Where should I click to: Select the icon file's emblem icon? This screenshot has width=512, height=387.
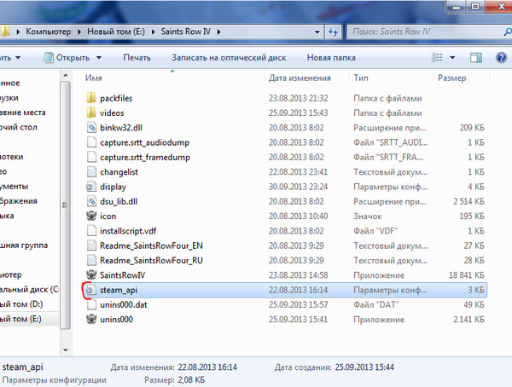pos(91,216)
